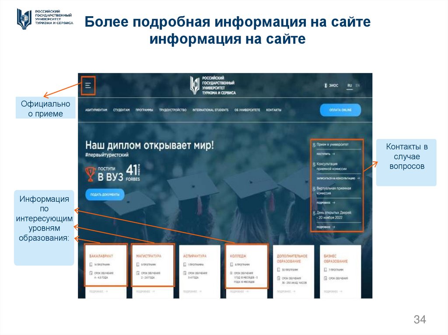Click the icon beside 'Консультация приемной комиссии'
The width and height of the screenshot is (448, 335).
314,163
